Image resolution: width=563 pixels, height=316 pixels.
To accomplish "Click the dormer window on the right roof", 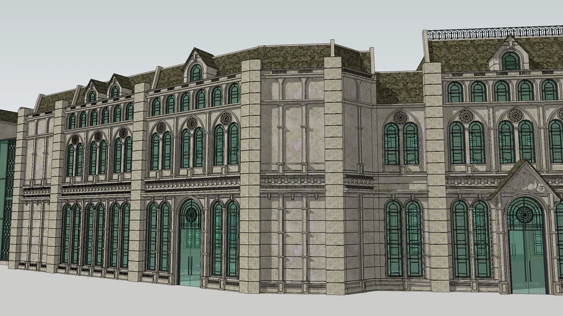I will (510, 60).
